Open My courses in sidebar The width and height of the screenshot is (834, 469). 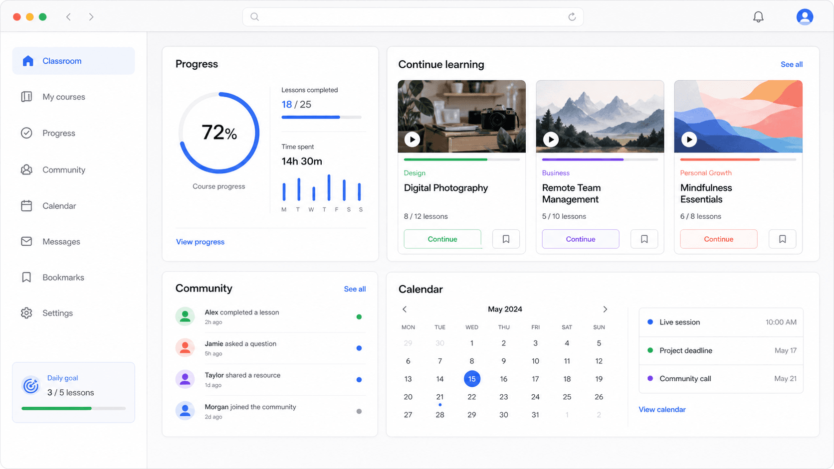point(73,97)
